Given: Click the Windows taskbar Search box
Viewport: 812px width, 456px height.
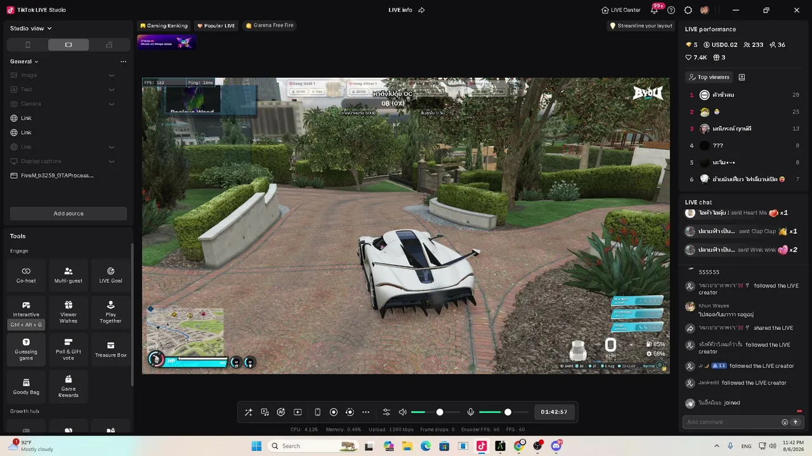Looking at the screenshot, I should click(313, 446).
